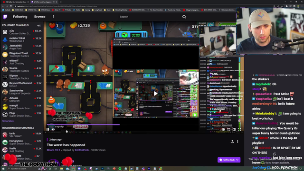Image resolution: width=304 pixels, height=171 pixels.
Task: Open the YT Studio bookmark
Action: pyautogui.click(x=67, y=10)
